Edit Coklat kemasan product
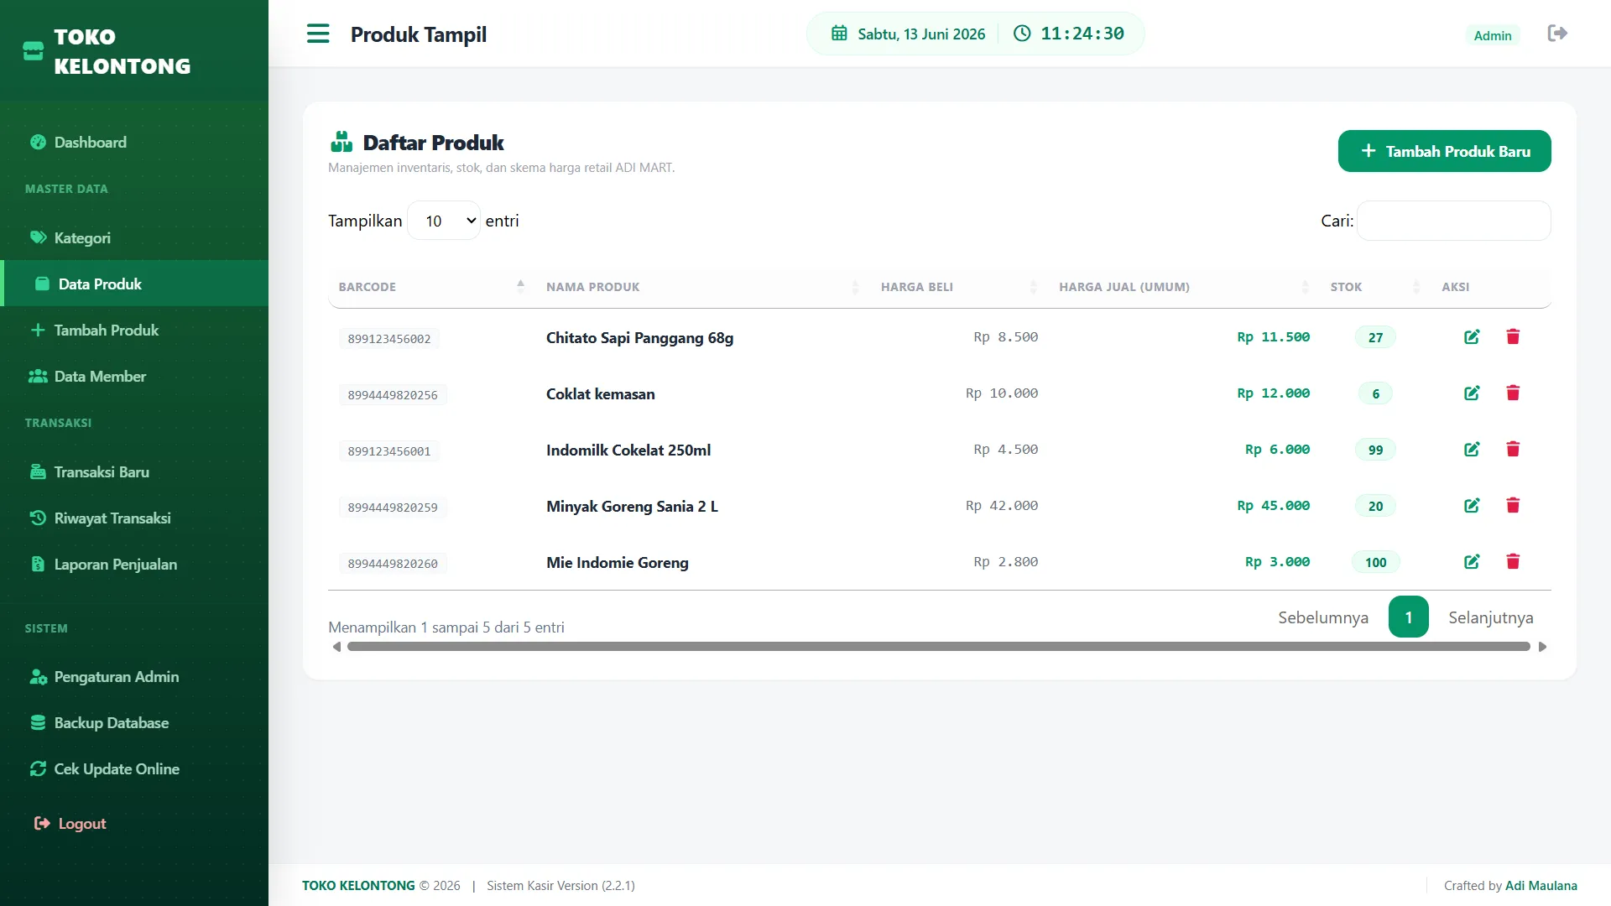 (x=1472, y=393)
